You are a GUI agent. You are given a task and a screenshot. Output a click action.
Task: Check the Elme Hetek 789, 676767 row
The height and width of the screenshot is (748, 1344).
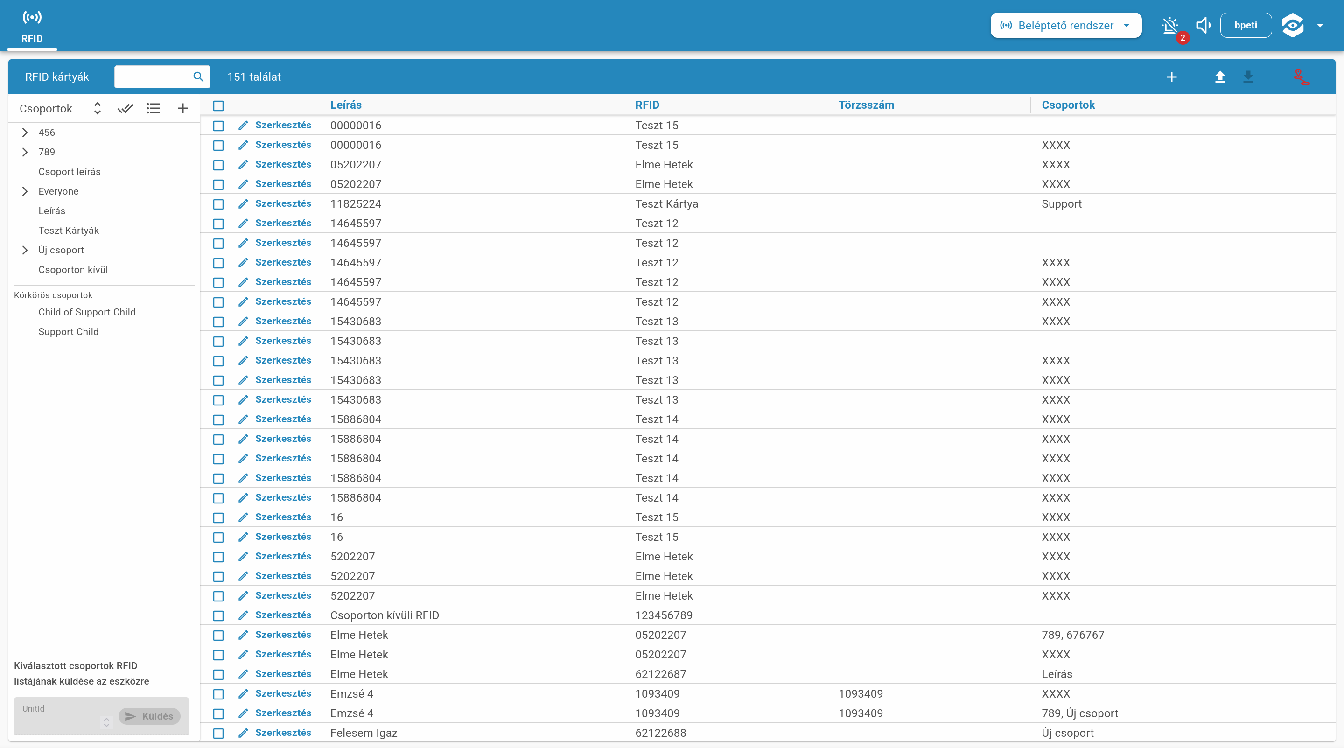point(218,636)
